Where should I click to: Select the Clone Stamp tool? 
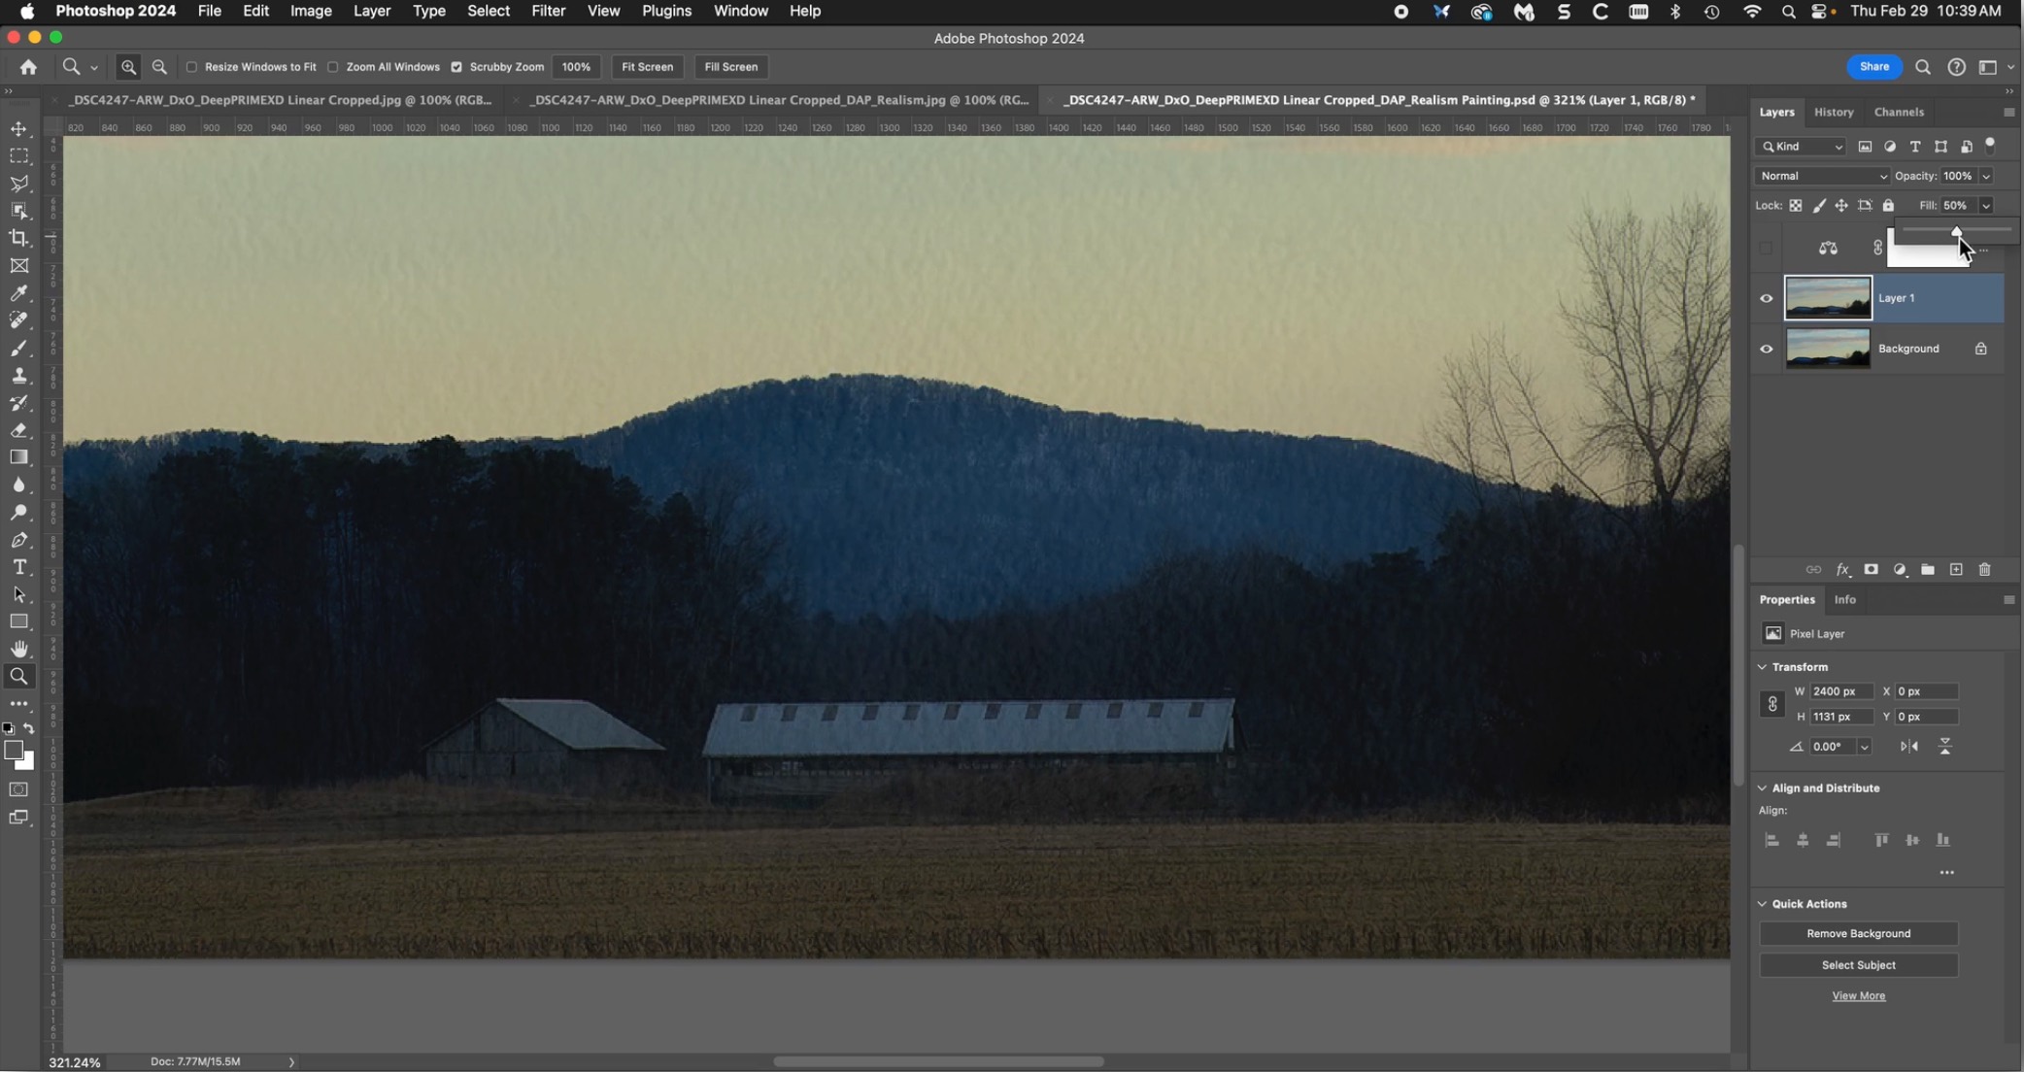coord(18,376)
